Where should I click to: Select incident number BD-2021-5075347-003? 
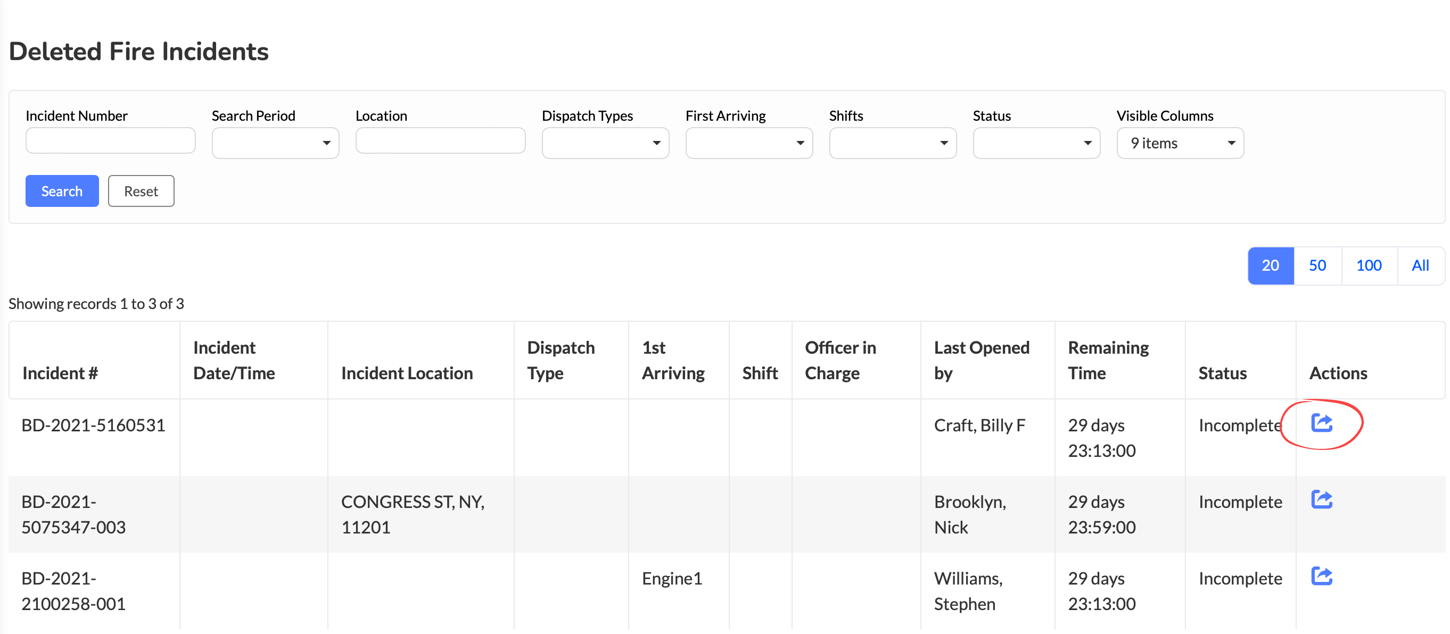point(73,514)
